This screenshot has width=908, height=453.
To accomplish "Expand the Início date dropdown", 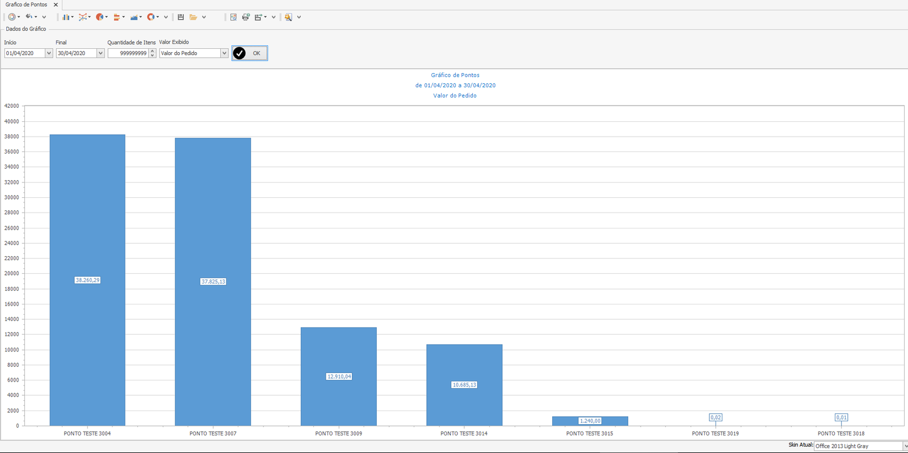I will tap(48, 53).
